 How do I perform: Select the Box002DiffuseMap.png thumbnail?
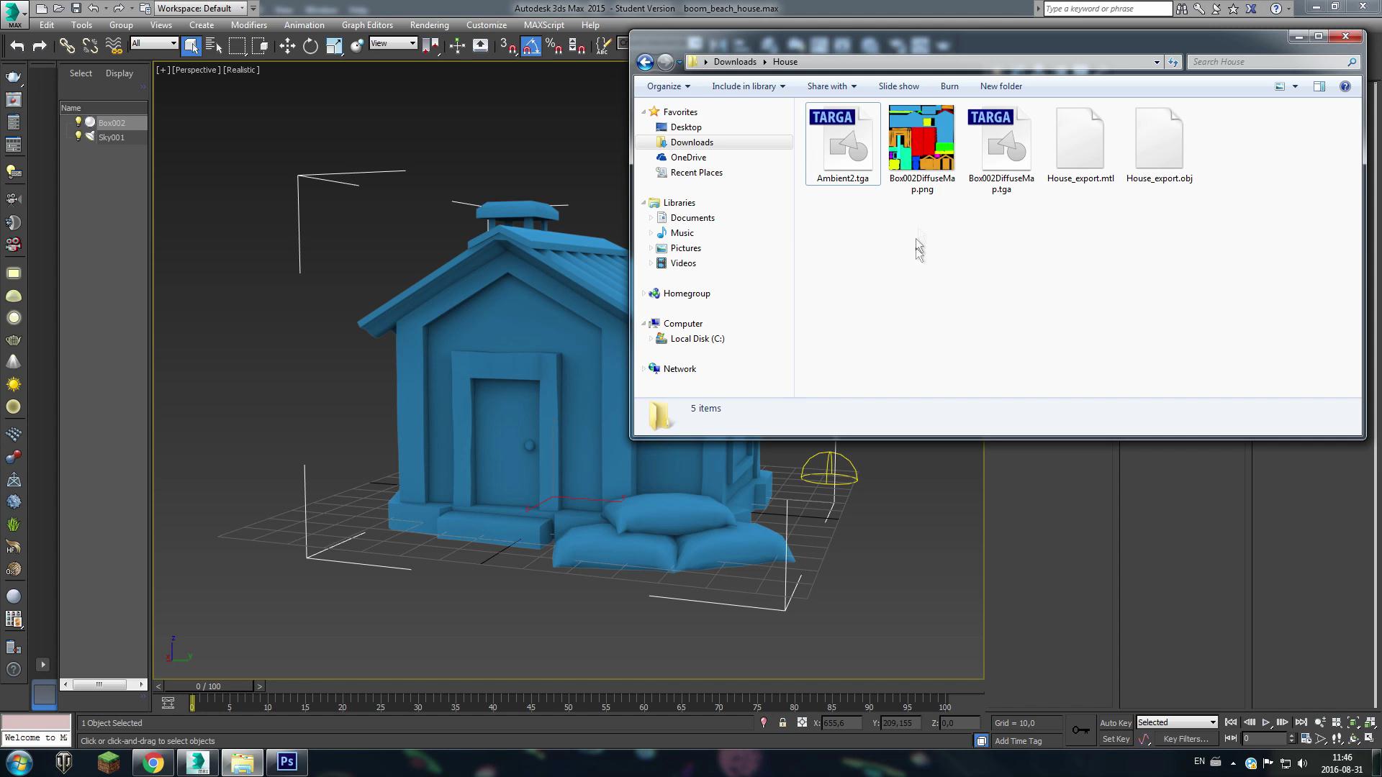[921, 138]
